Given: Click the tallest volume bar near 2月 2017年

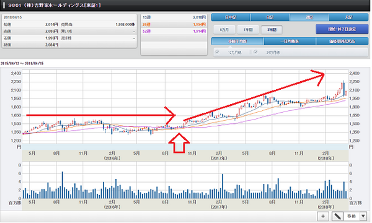Looking at the screenshot, I should pyautogui.click(x=223, y=186).
